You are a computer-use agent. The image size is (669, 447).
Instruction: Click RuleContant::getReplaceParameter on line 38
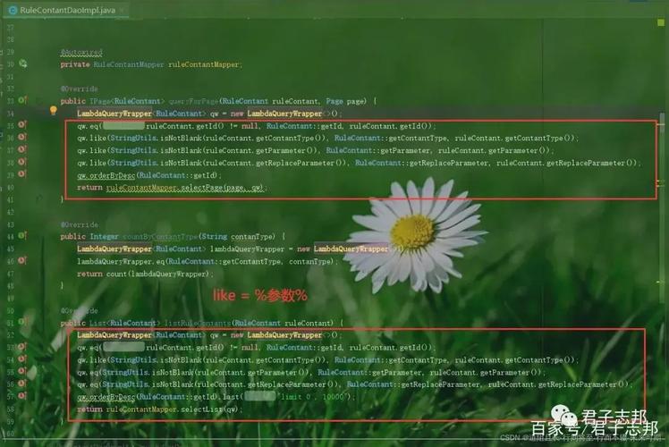click(422, 163)
